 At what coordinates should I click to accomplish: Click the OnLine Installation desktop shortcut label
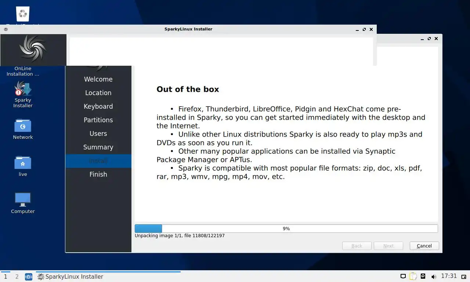(x=23, y=71)
